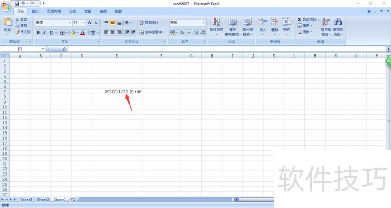Activate Format Painter (格式刷)
Screen dimensions: 391x208
[23, 32]
